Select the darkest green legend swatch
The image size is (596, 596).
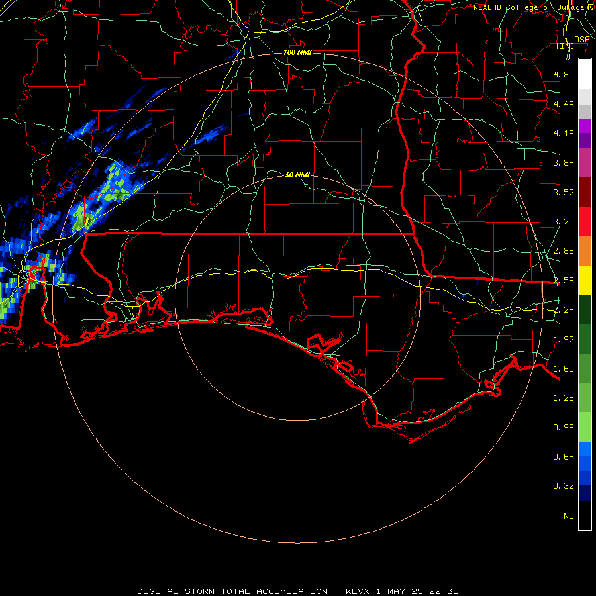point(585,310)
